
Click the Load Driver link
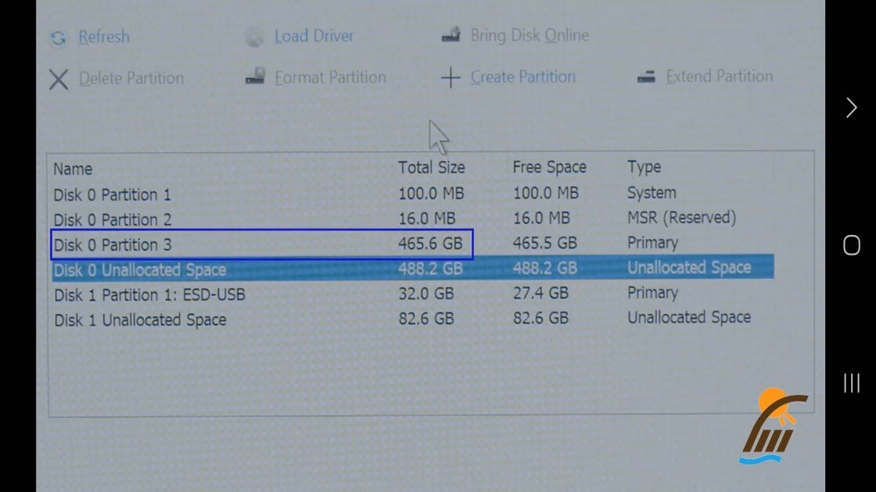[x=314, y=36]
